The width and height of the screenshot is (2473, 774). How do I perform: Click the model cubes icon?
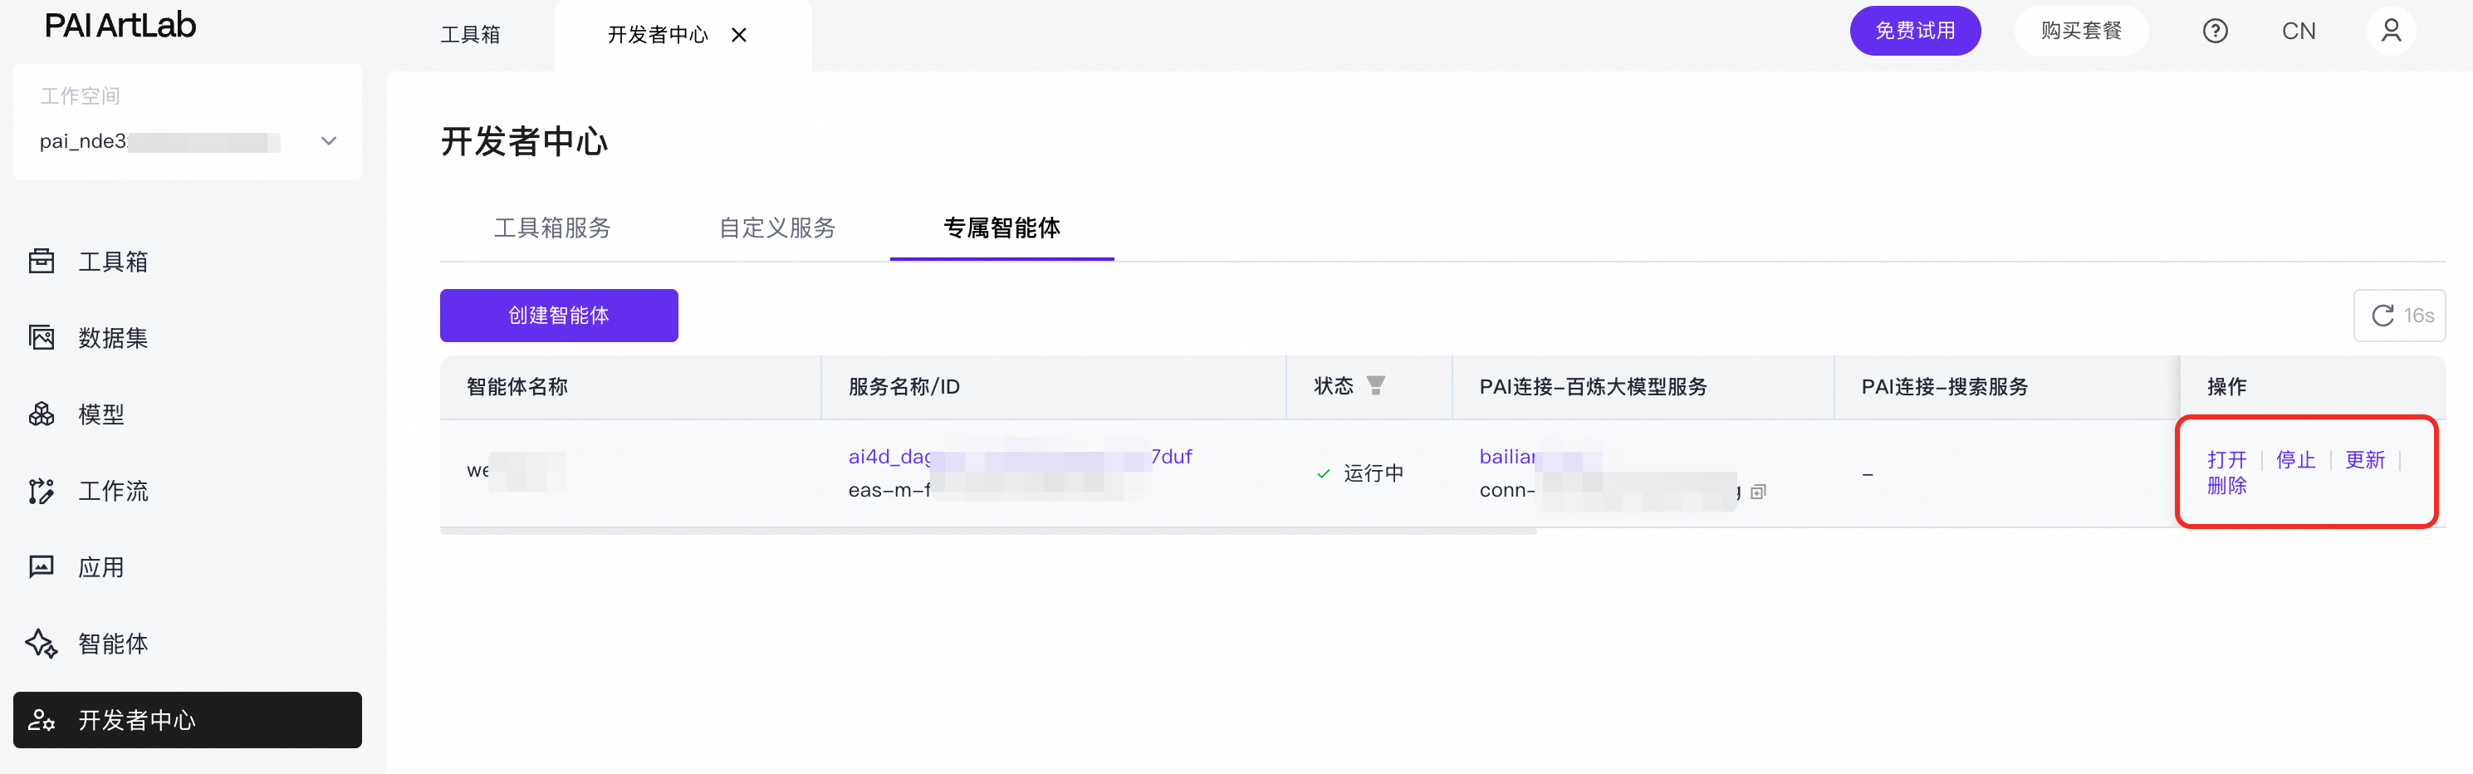(x=42, y=414)
